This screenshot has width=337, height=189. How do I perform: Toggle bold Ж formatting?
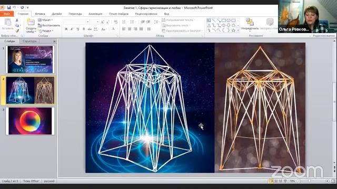pyautogui.click(x=66, y=29)
